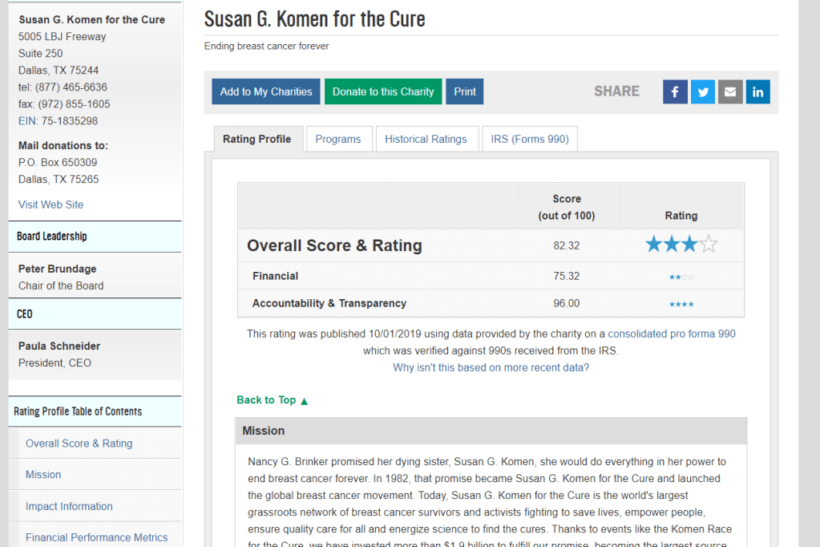
Task: Open the Historical Ratings tab
Action: [426, 139]
